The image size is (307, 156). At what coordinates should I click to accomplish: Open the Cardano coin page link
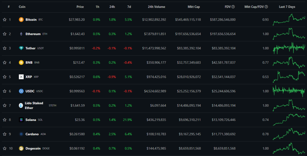(x=32, y=134)
